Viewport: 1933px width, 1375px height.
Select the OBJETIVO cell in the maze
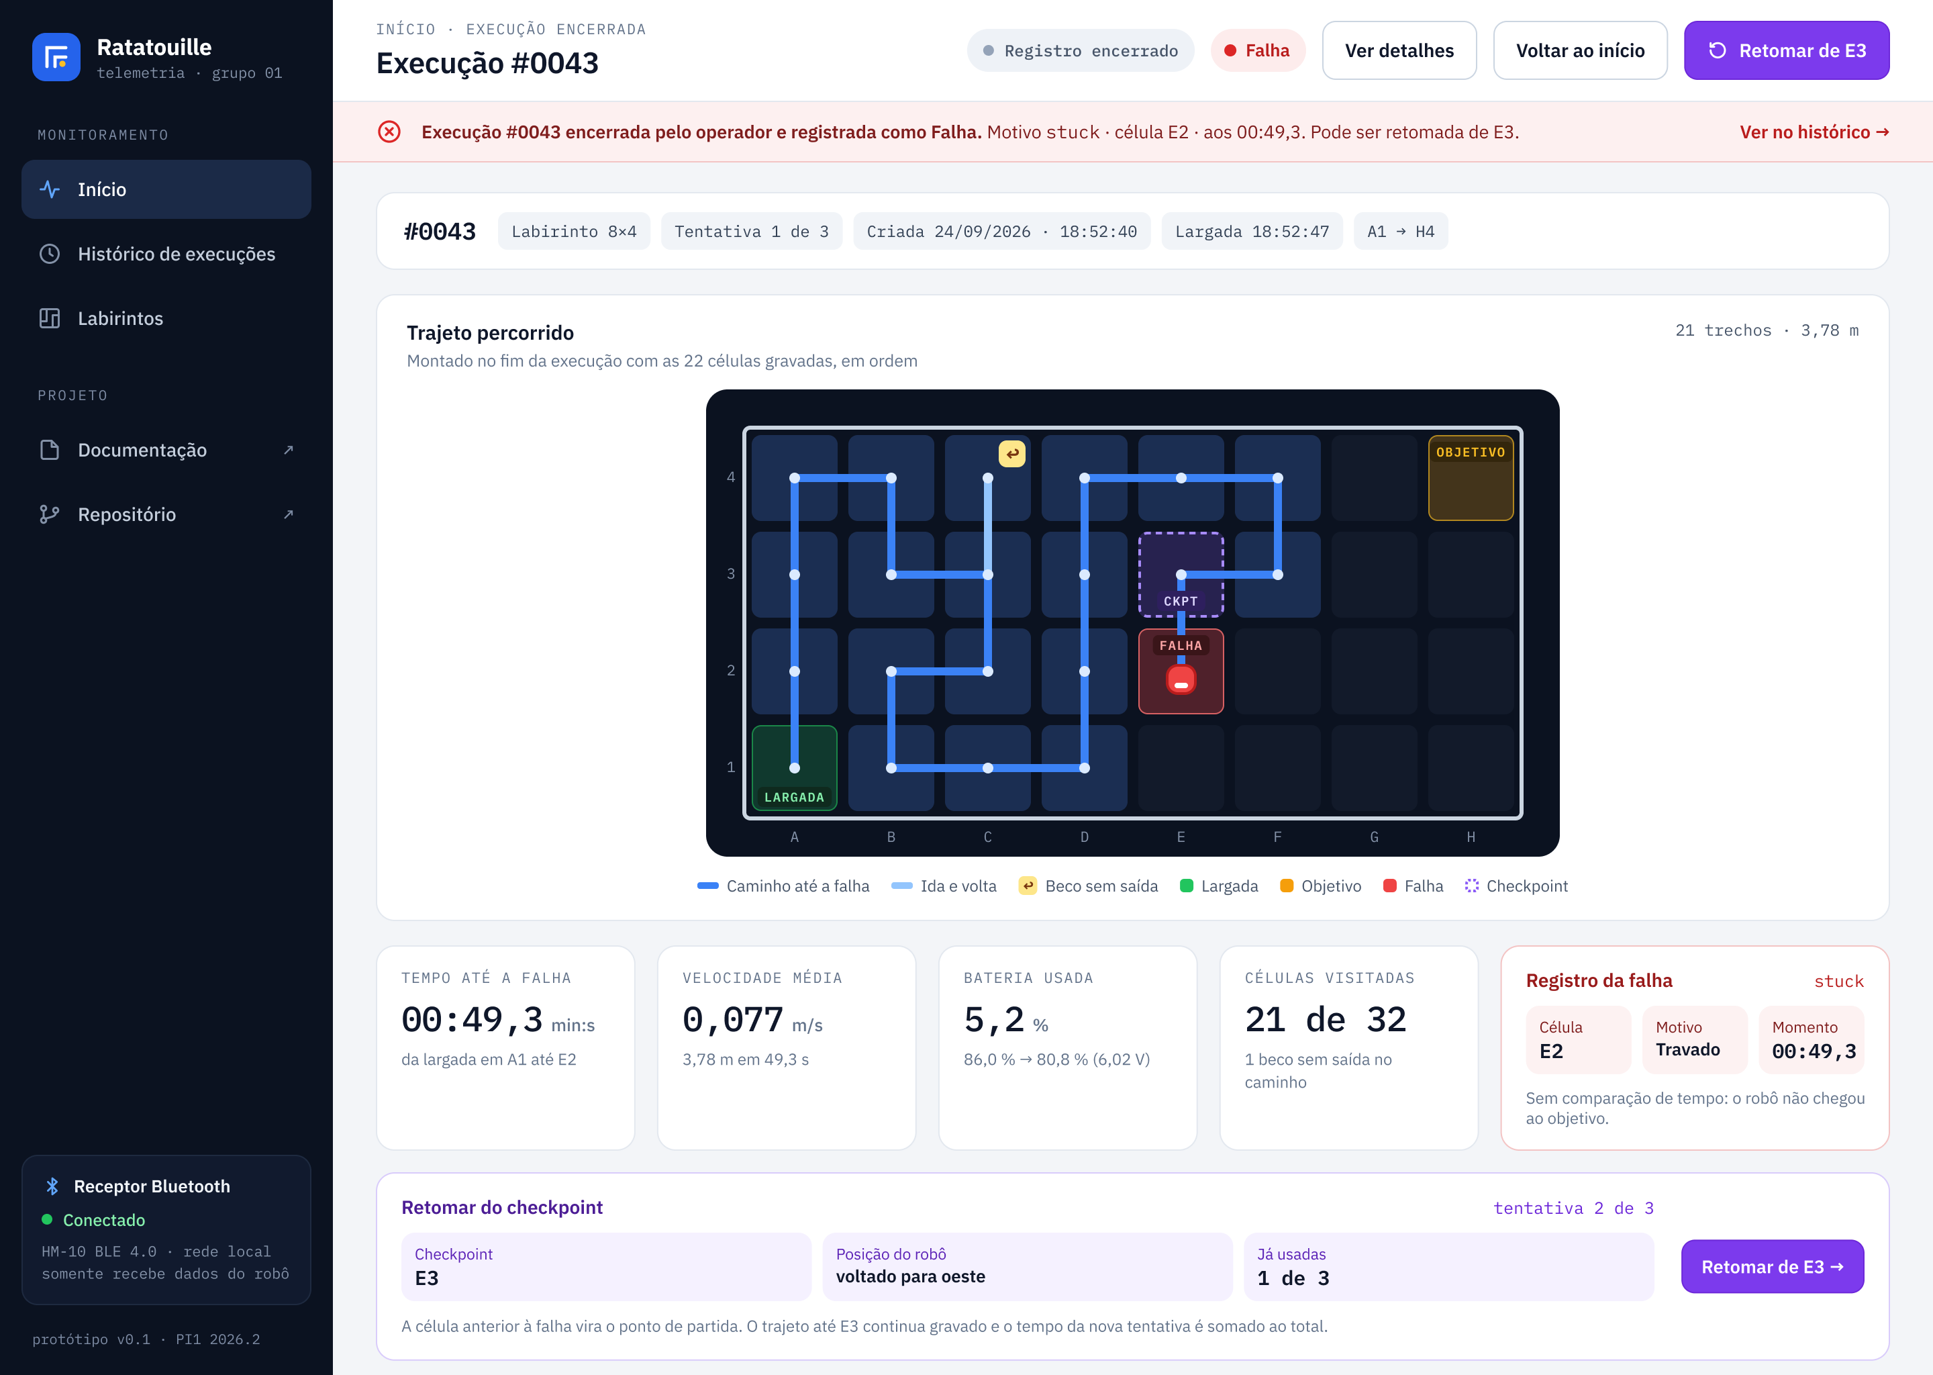1471,477
